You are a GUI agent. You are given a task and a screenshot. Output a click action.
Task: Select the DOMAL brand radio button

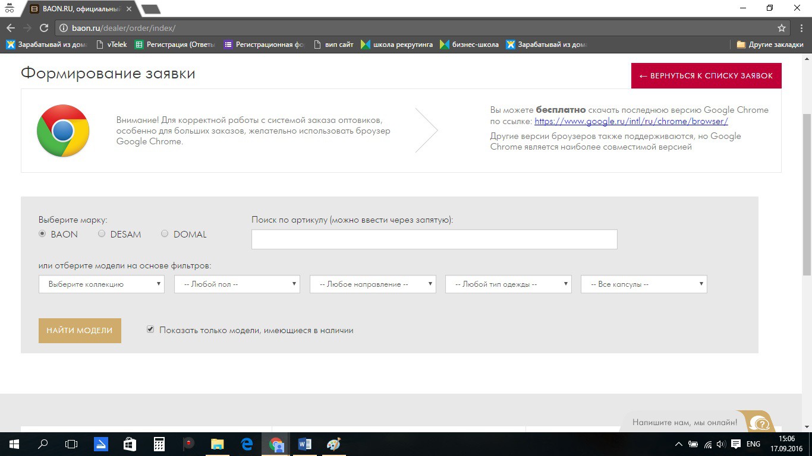(x=165, y=234)
